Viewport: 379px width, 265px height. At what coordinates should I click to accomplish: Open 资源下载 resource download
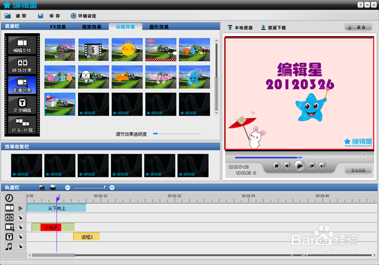(273, 28)
